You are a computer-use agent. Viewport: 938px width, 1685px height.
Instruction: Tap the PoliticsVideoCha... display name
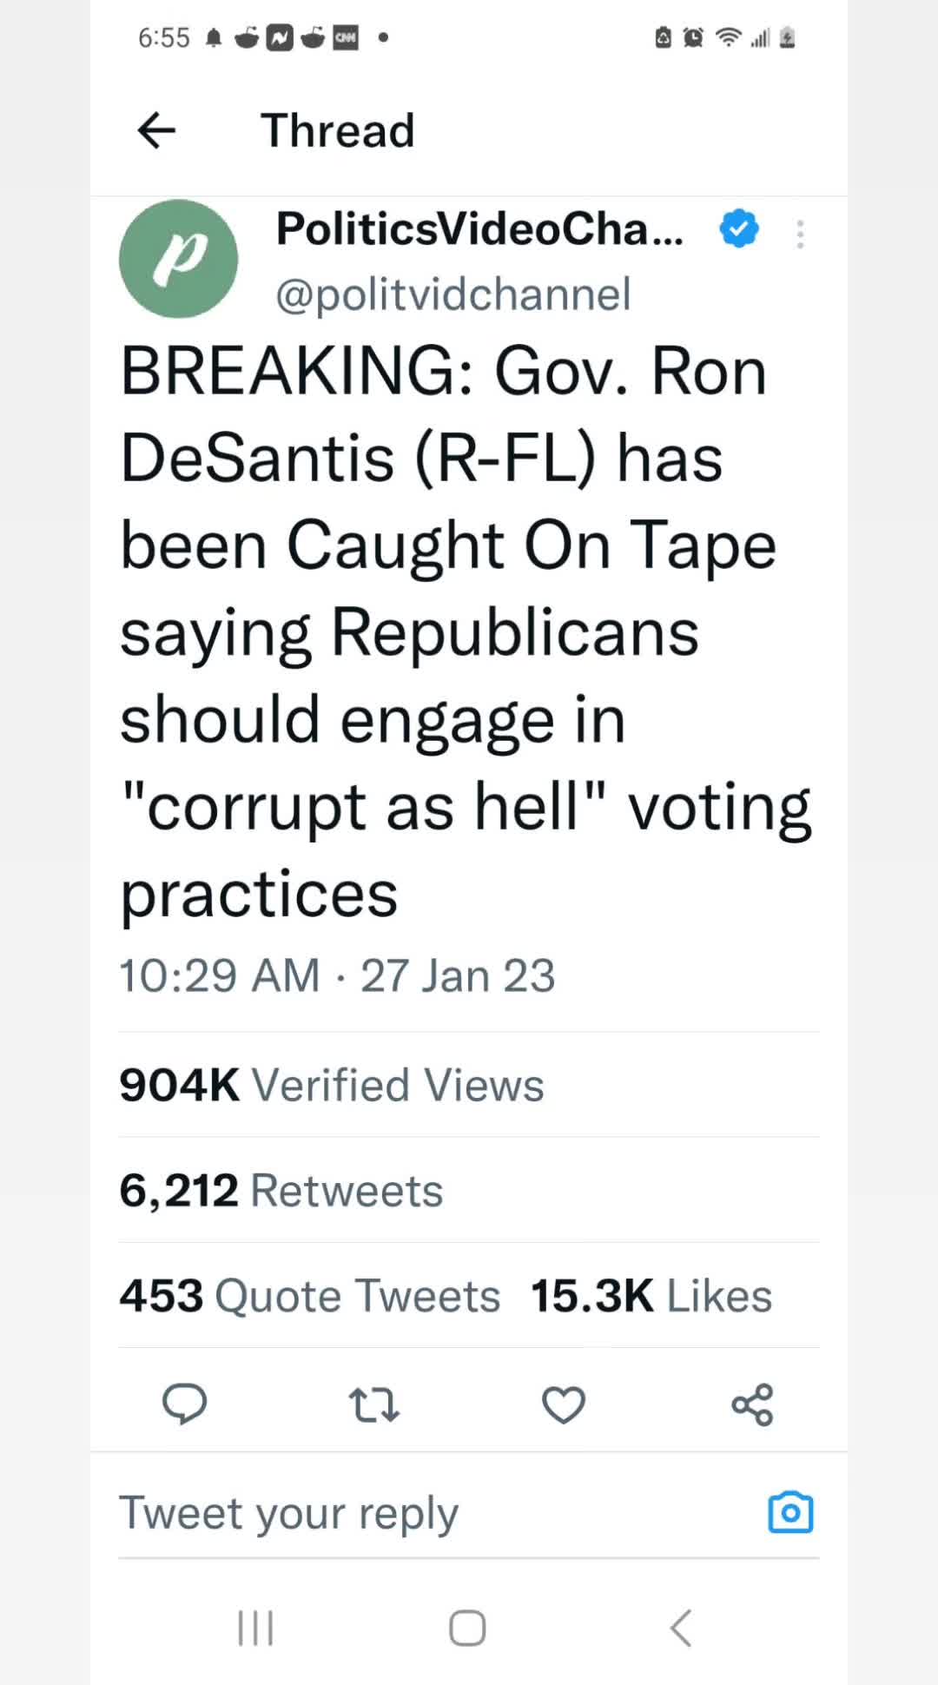pos(480,229)
